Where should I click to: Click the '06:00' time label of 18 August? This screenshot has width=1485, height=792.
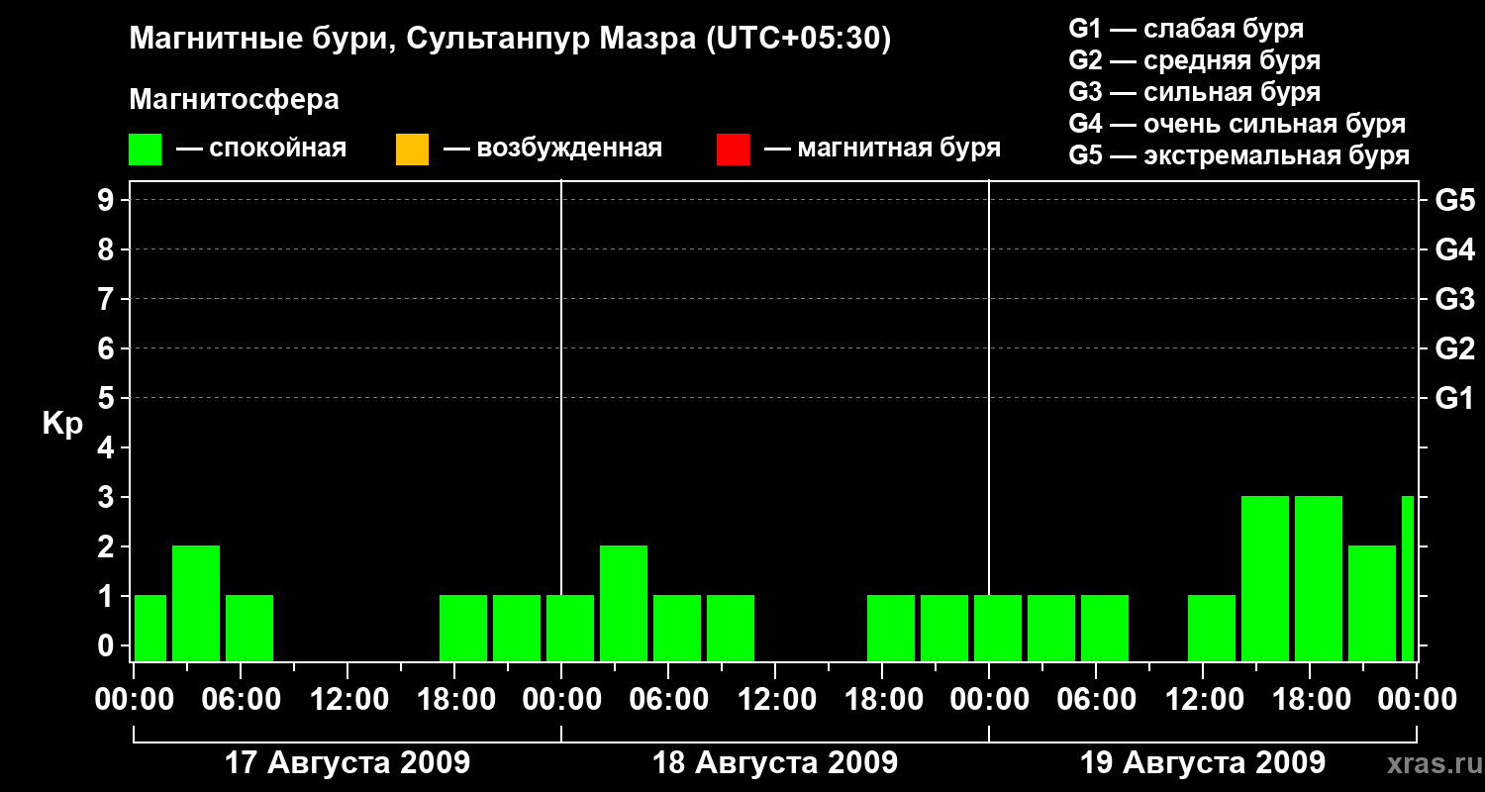point(668,700)
